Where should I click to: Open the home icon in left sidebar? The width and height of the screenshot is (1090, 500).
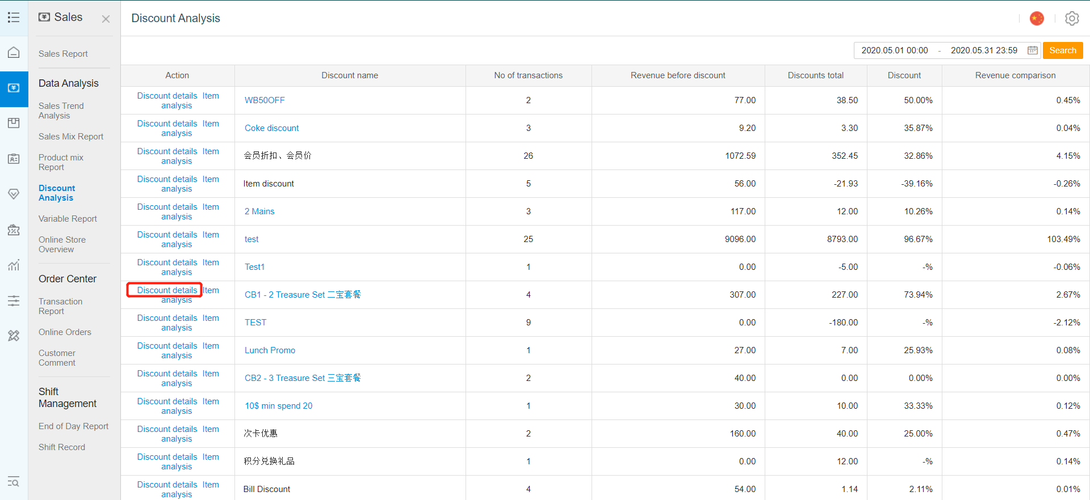pos(14,53)
